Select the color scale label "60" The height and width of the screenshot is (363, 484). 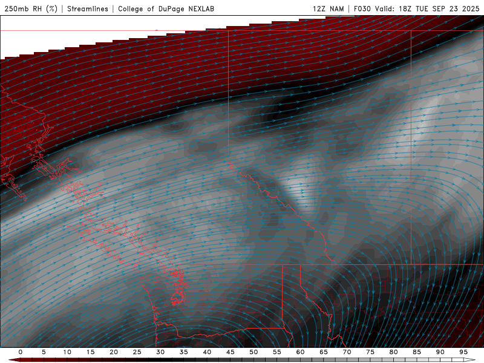300,352
